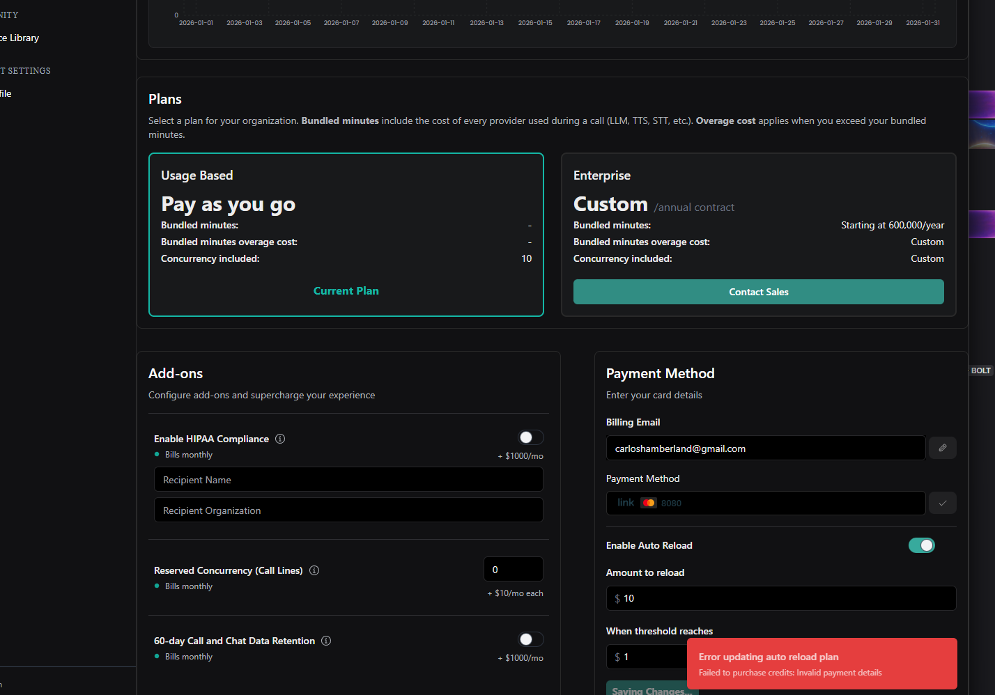Click the Mastercard icon in payment field
Viewport: 995px width, 695px height.
[x=649, y=503]
